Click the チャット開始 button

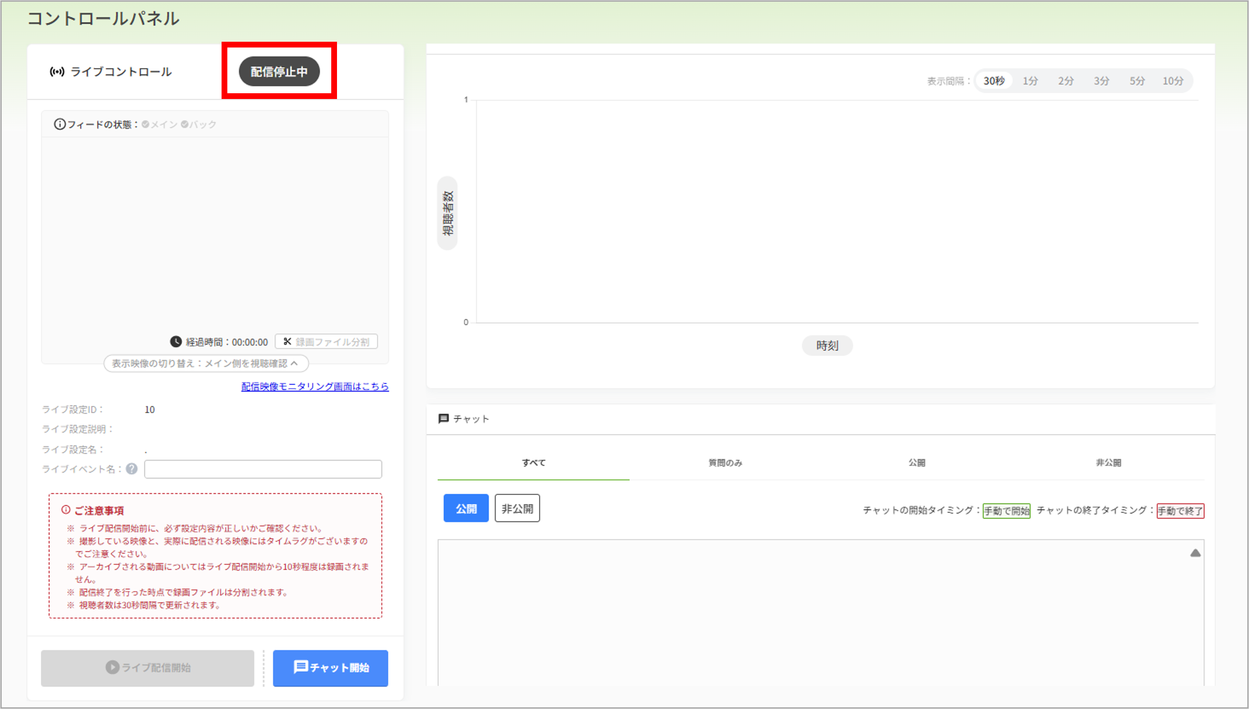point(331,668)
